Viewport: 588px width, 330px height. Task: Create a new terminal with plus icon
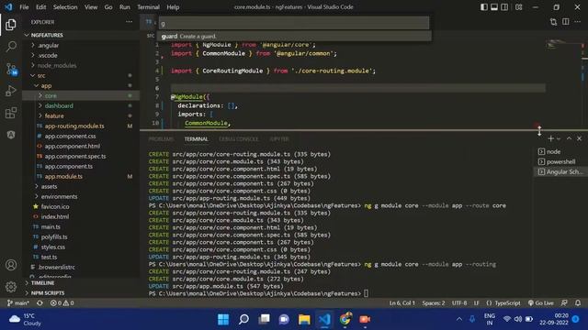(x=550, y=138)
